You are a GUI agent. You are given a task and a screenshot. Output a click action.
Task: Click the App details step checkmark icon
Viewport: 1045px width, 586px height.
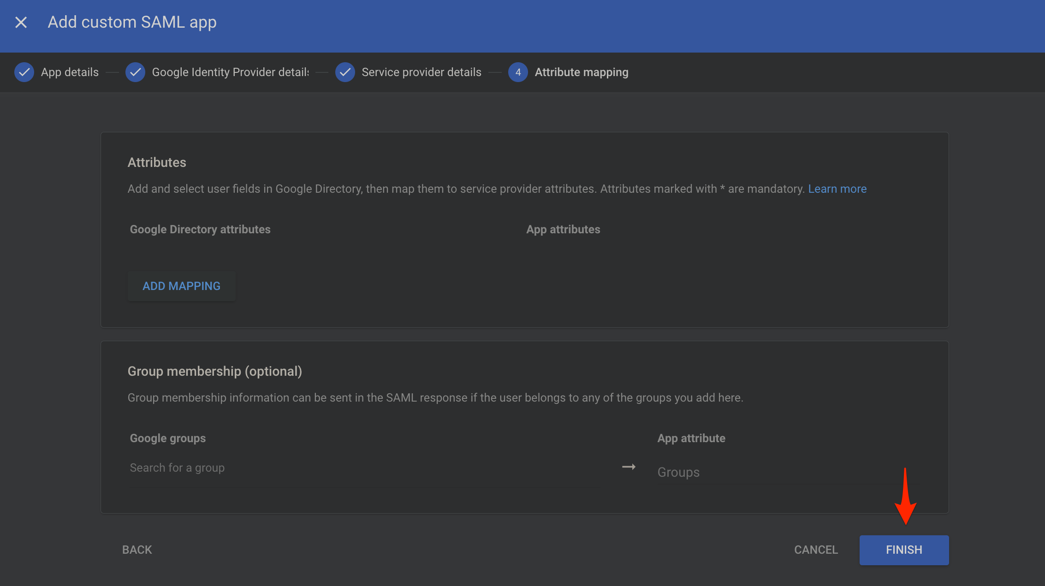[x=24, y=72]
